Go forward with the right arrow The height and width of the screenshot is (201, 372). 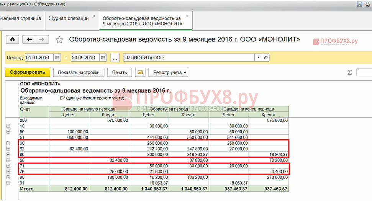pyautogui.click(x=42, y=39)
